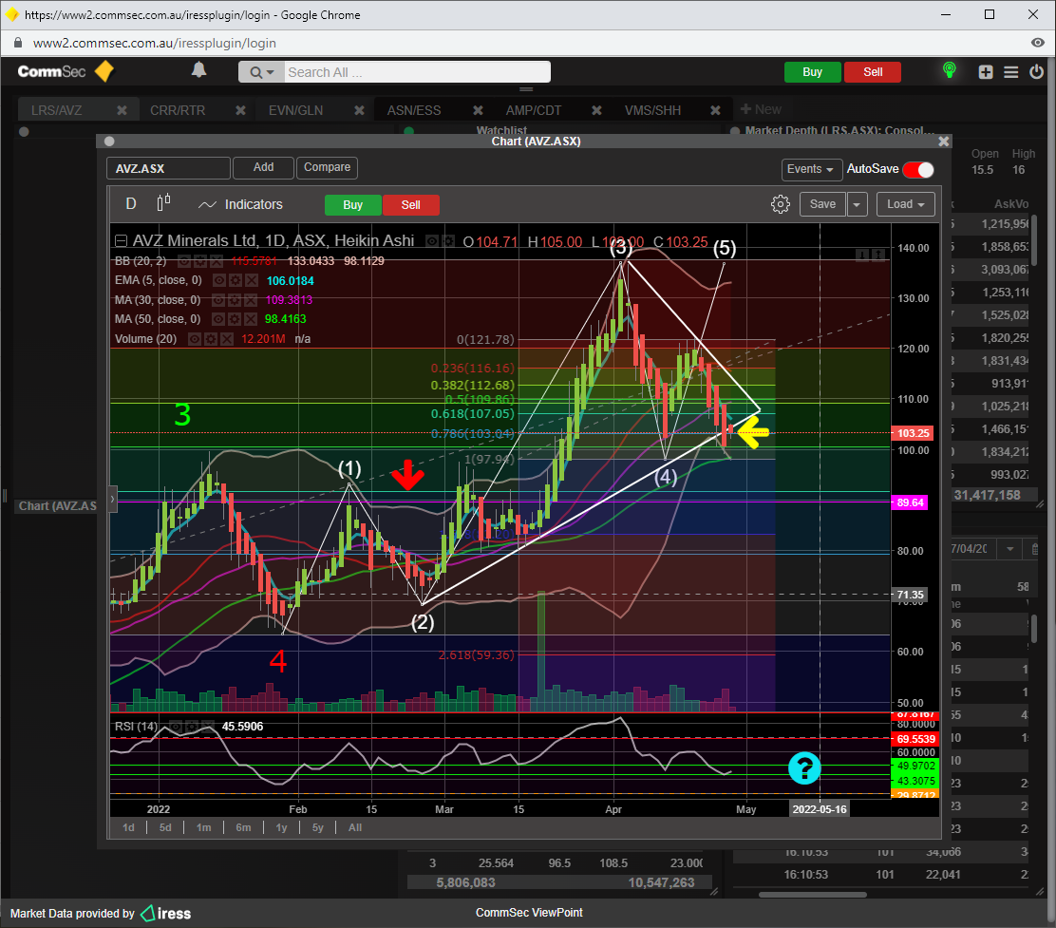Click the Compare button
Screen dimensions: 1056x928
[x=327, y=168]
